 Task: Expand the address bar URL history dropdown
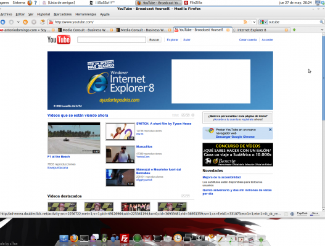click(x=254, y=22)
